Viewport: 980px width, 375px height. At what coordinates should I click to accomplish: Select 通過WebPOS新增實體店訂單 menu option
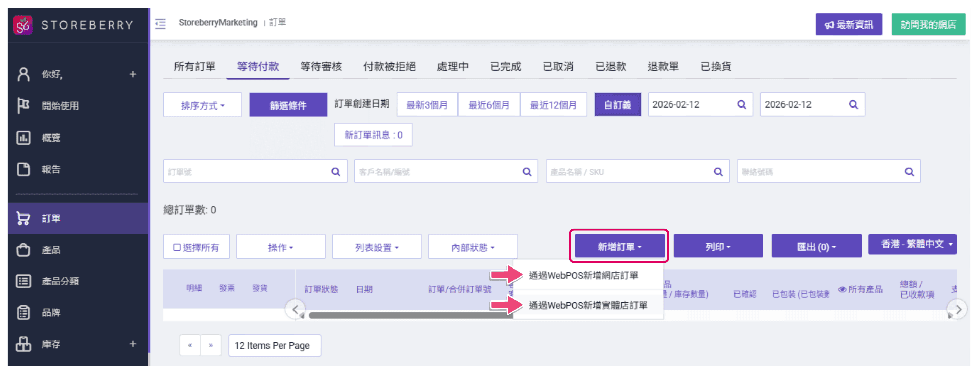click(x=588, y=305)
